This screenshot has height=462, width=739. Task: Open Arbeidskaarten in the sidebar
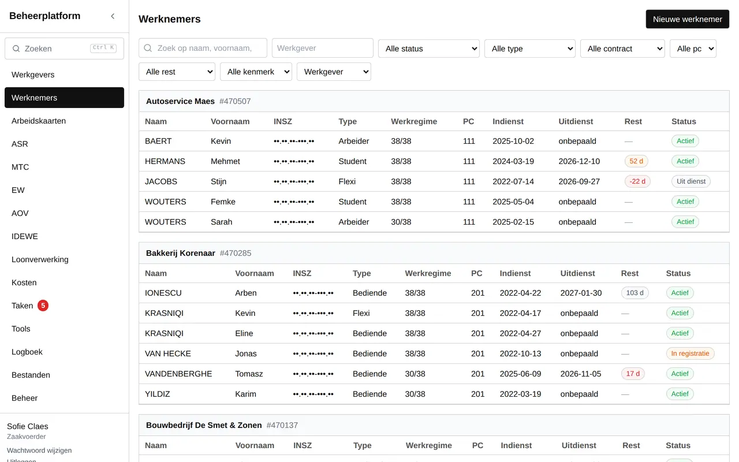64,121
